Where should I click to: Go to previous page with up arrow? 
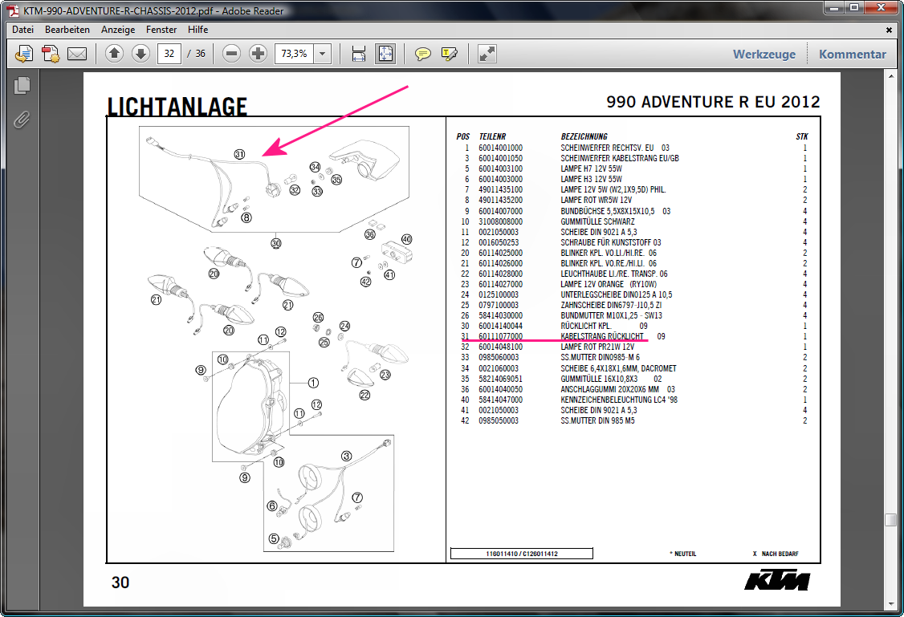(x=114, y=54)
